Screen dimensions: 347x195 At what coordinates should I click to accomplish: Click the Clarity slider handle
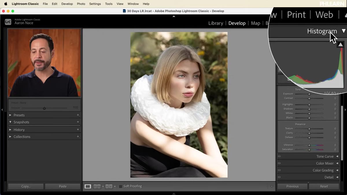coord(309,133)
